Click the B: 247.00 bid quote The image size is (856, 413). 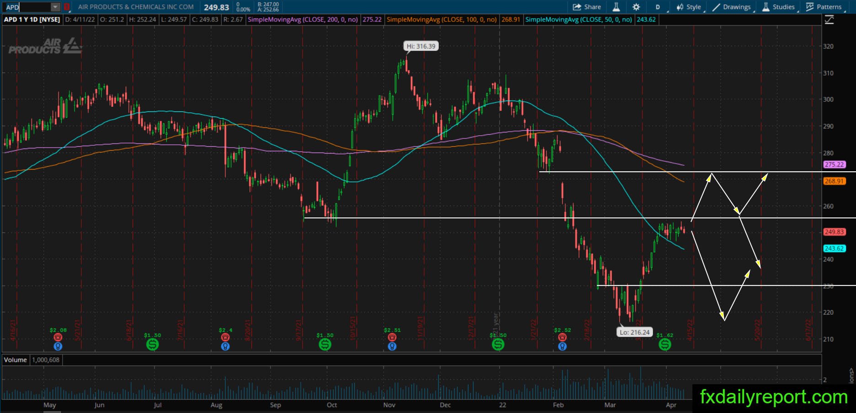click(268, 5)
